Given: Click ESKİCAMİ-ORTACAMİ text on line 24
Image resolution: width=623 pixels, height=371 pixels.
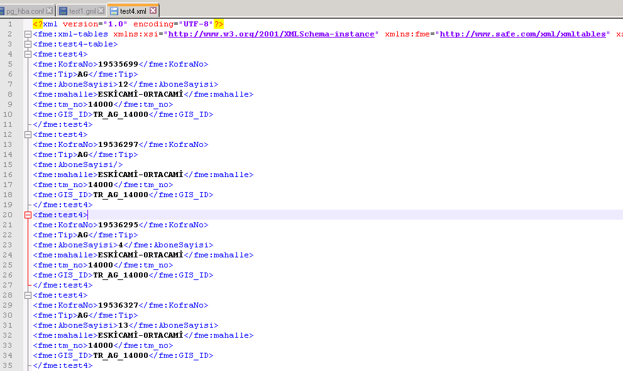Looking at the screenshot, I should (x=141, y=255).
